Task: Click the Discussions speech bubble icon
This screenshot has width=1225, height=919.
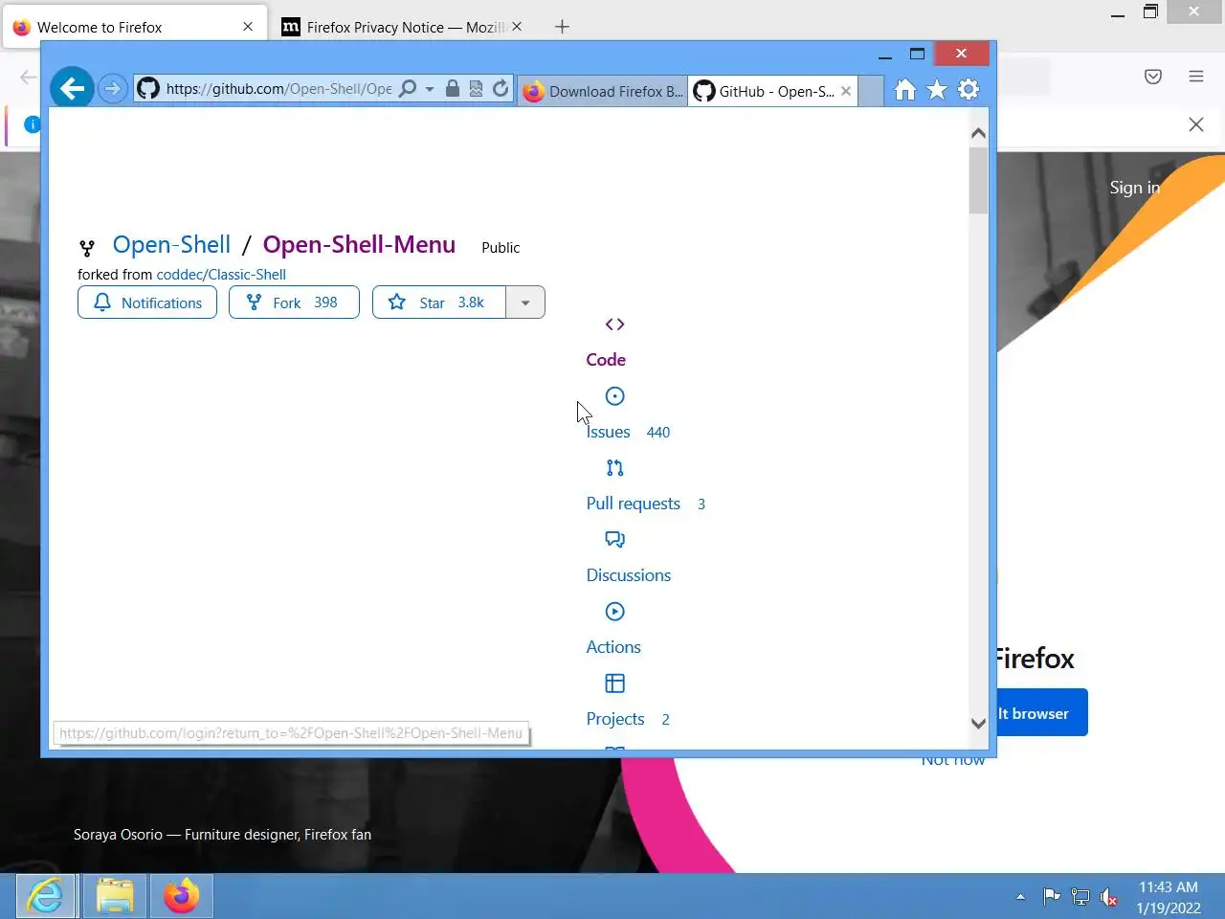Action: point(615,540)
